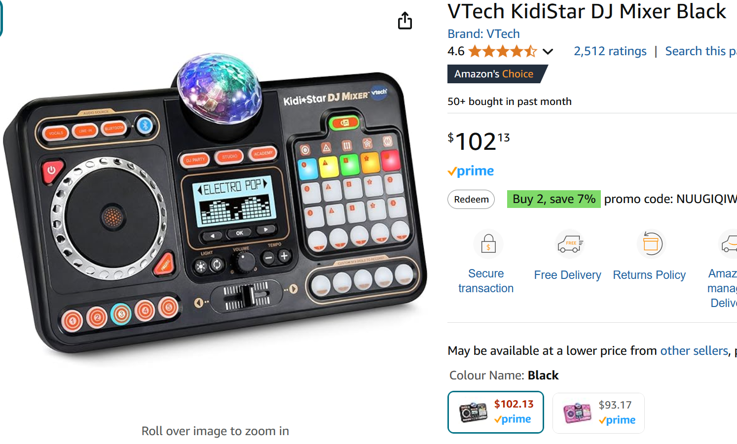Click the partially visible Amazon delivery icon
This screenshot has height=444, width=737.
coord(728,244)
